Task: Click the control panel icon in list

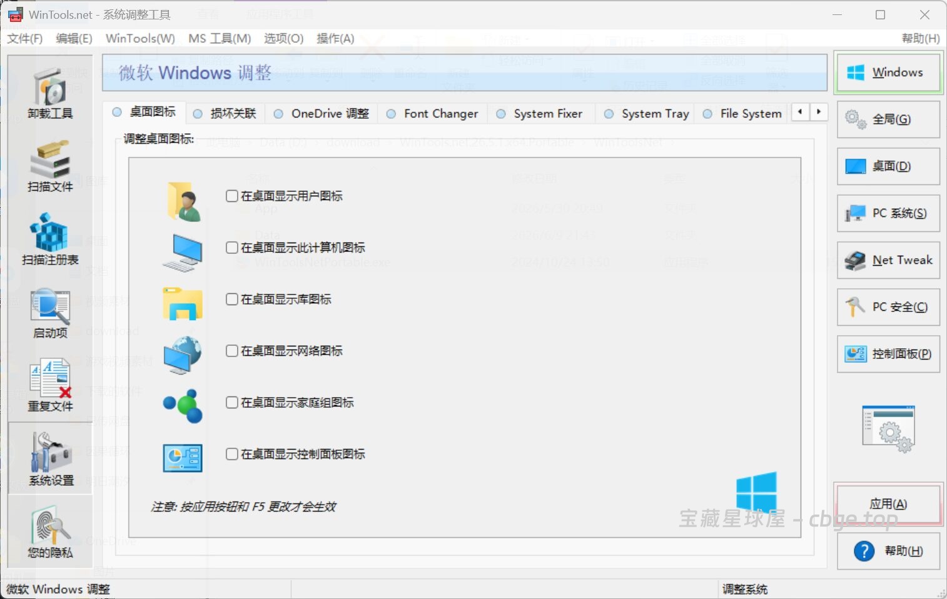Action: pos(183,458)
